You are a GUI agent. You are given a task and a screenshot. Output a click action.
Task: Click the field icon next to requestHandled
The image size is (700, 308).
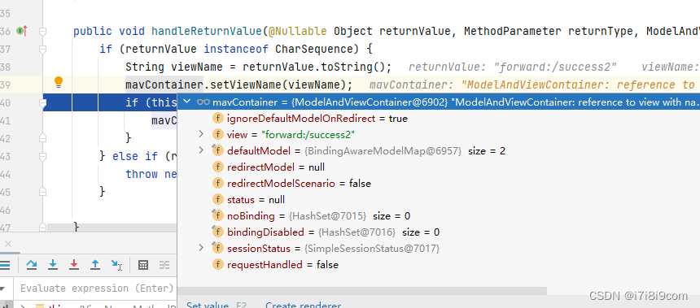click(217, 265)
